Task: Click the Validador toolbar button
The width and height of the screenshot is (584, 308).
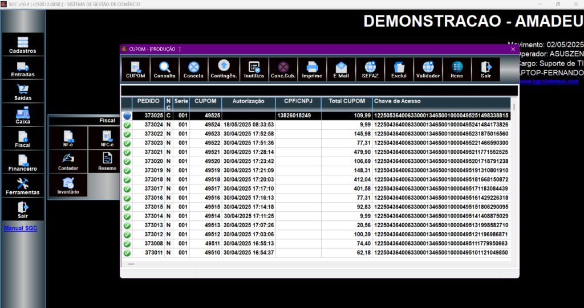Action: click(x=428, y=69)
